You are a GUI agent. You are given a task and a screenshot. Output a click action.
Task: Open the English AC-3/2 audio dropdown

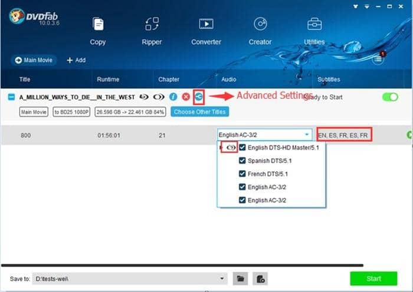click(x=264, y=135)
